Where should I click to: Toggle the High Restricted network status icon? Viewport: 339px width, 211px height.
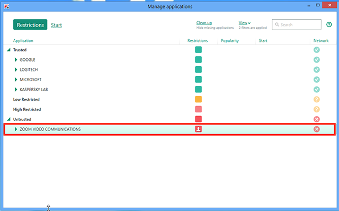(x=317, y=109)
